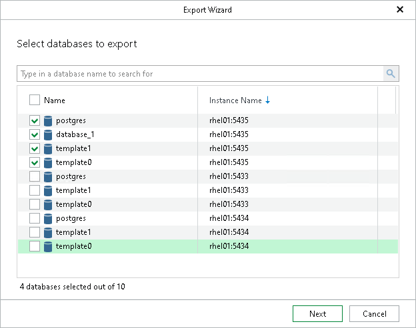Click database icon for postgres on rhel01:5434
The width and height of the screenshot is (416, 328).
pyautogui.click(x=48, y=218)
